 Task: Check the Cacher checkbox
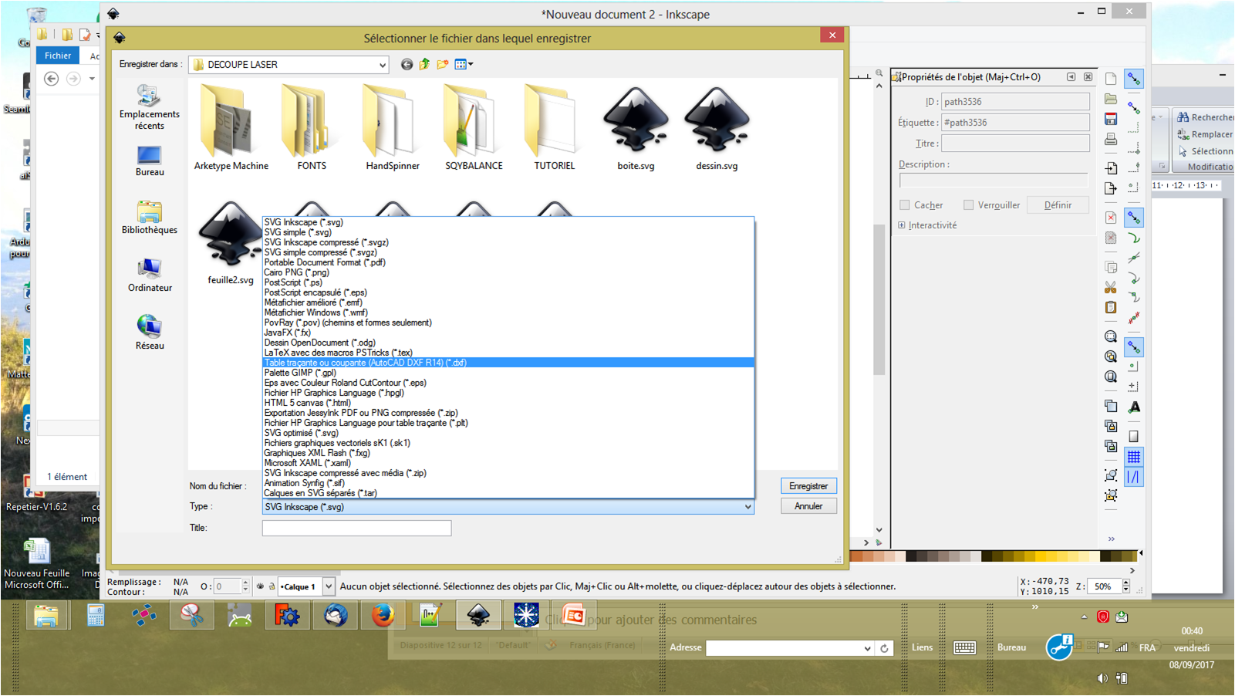click(905, 205)
